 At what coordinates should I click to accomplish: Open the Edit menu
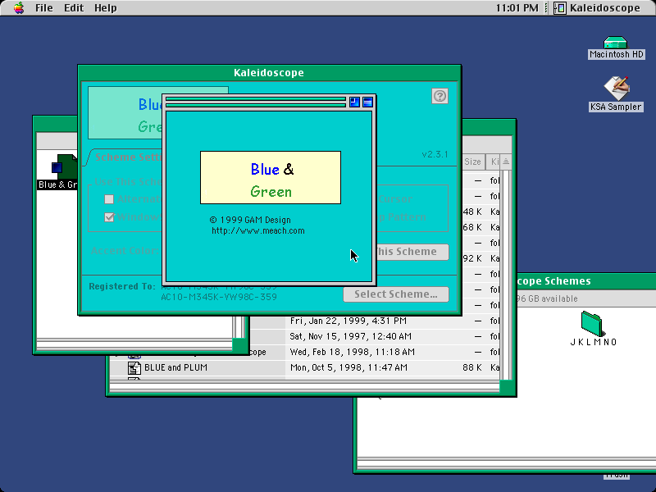tap(74, 8)
